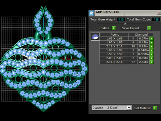Image resolution: width=161 pixels, height=121 pixels.
Task: Click green arrow for 2.12 X 2.12 row
Action: click(152, 46)
